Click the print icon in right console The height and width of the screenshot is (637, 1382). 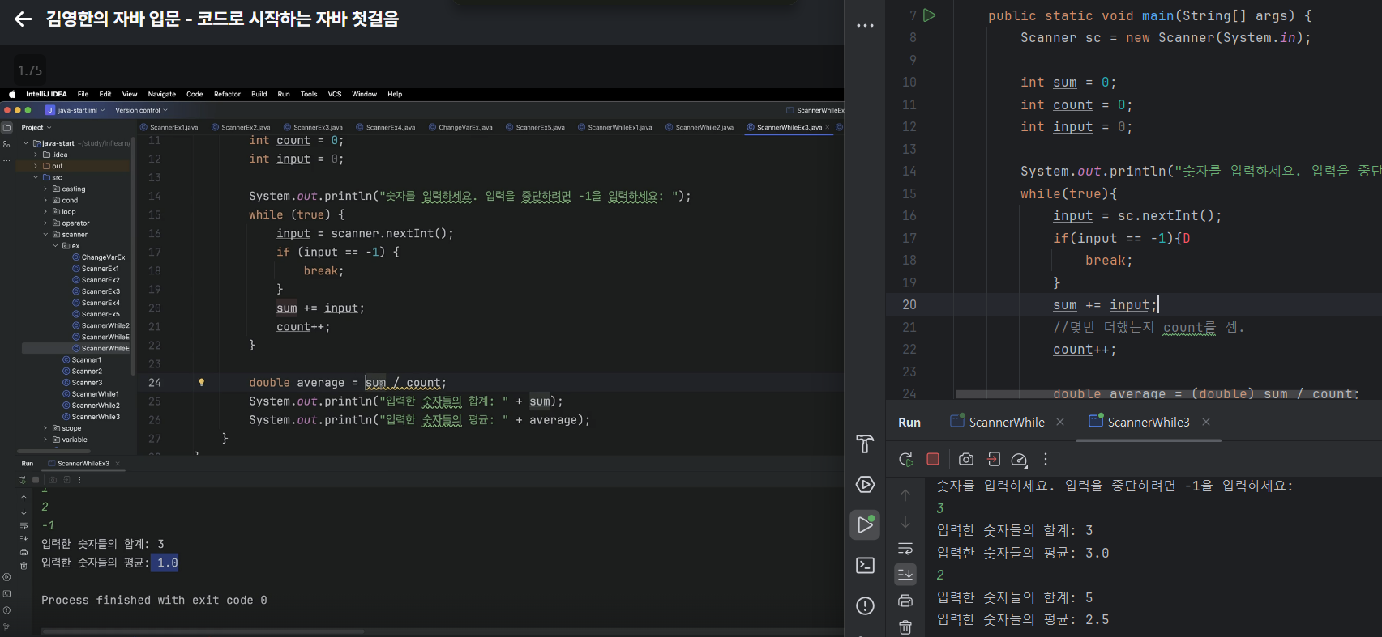tap(905, 601)
